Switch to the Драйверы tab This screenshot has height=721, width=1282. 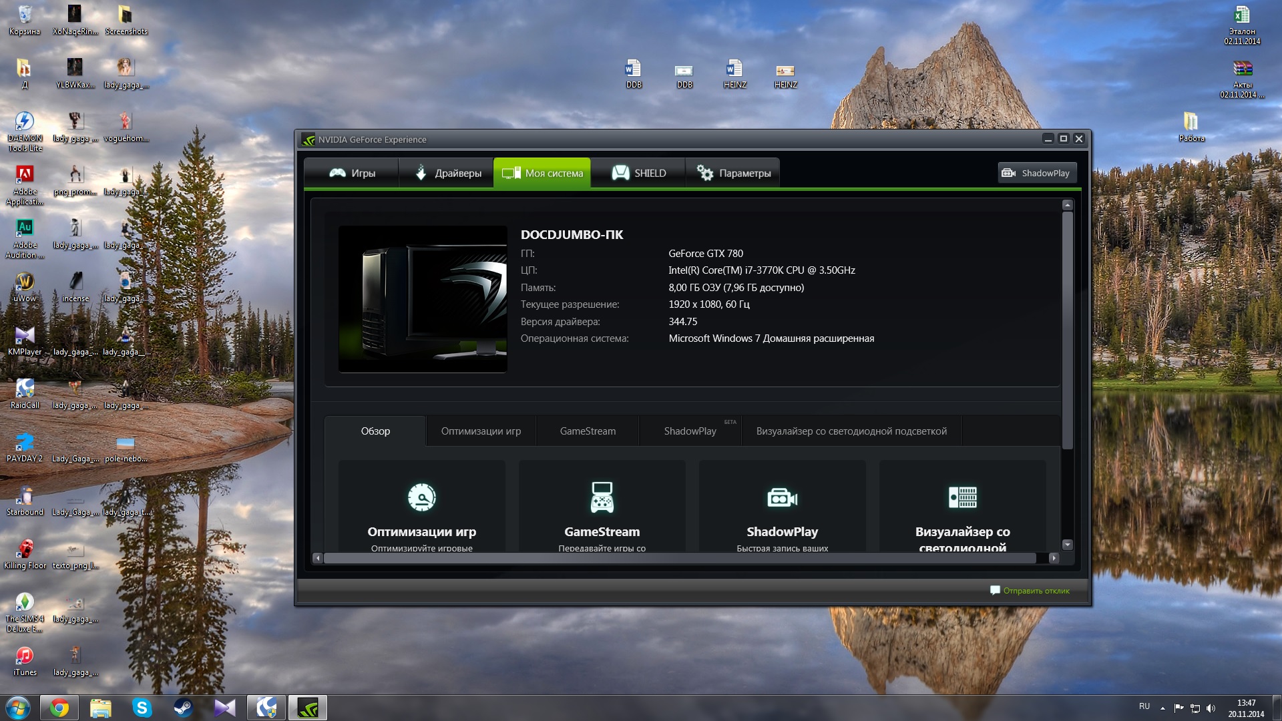(447, 173)
